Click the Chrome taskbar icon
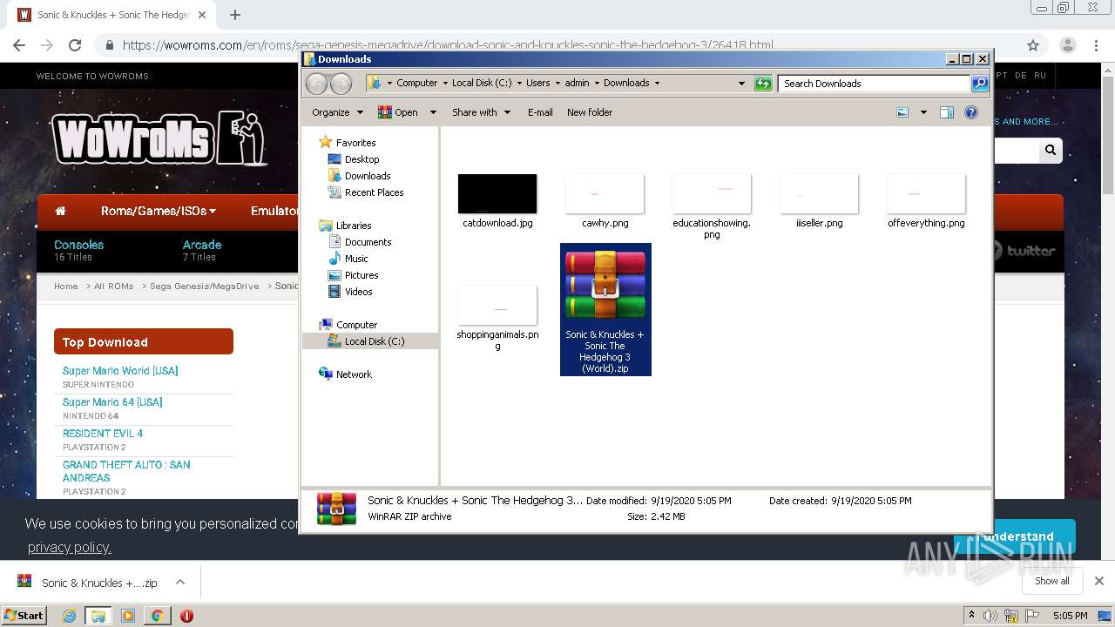The width and height of the screenshot is (1115, 627). [x=157, y=616]
